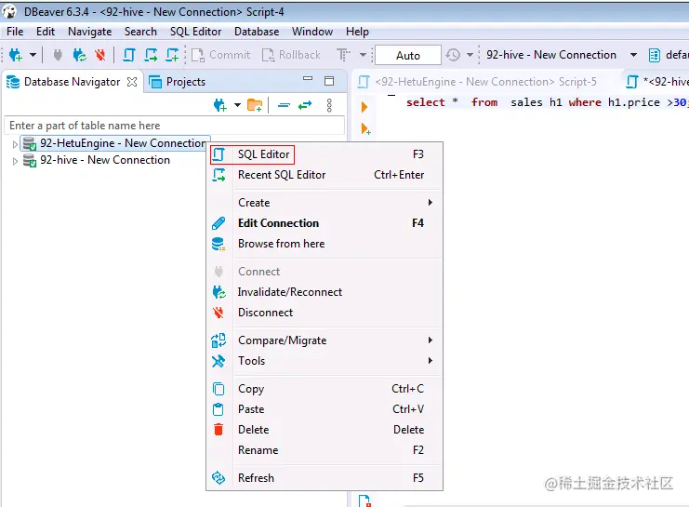Screen dimensions: 689x507
Task: Toggle Link with Editor arrows icon
Action: (304, 105)
